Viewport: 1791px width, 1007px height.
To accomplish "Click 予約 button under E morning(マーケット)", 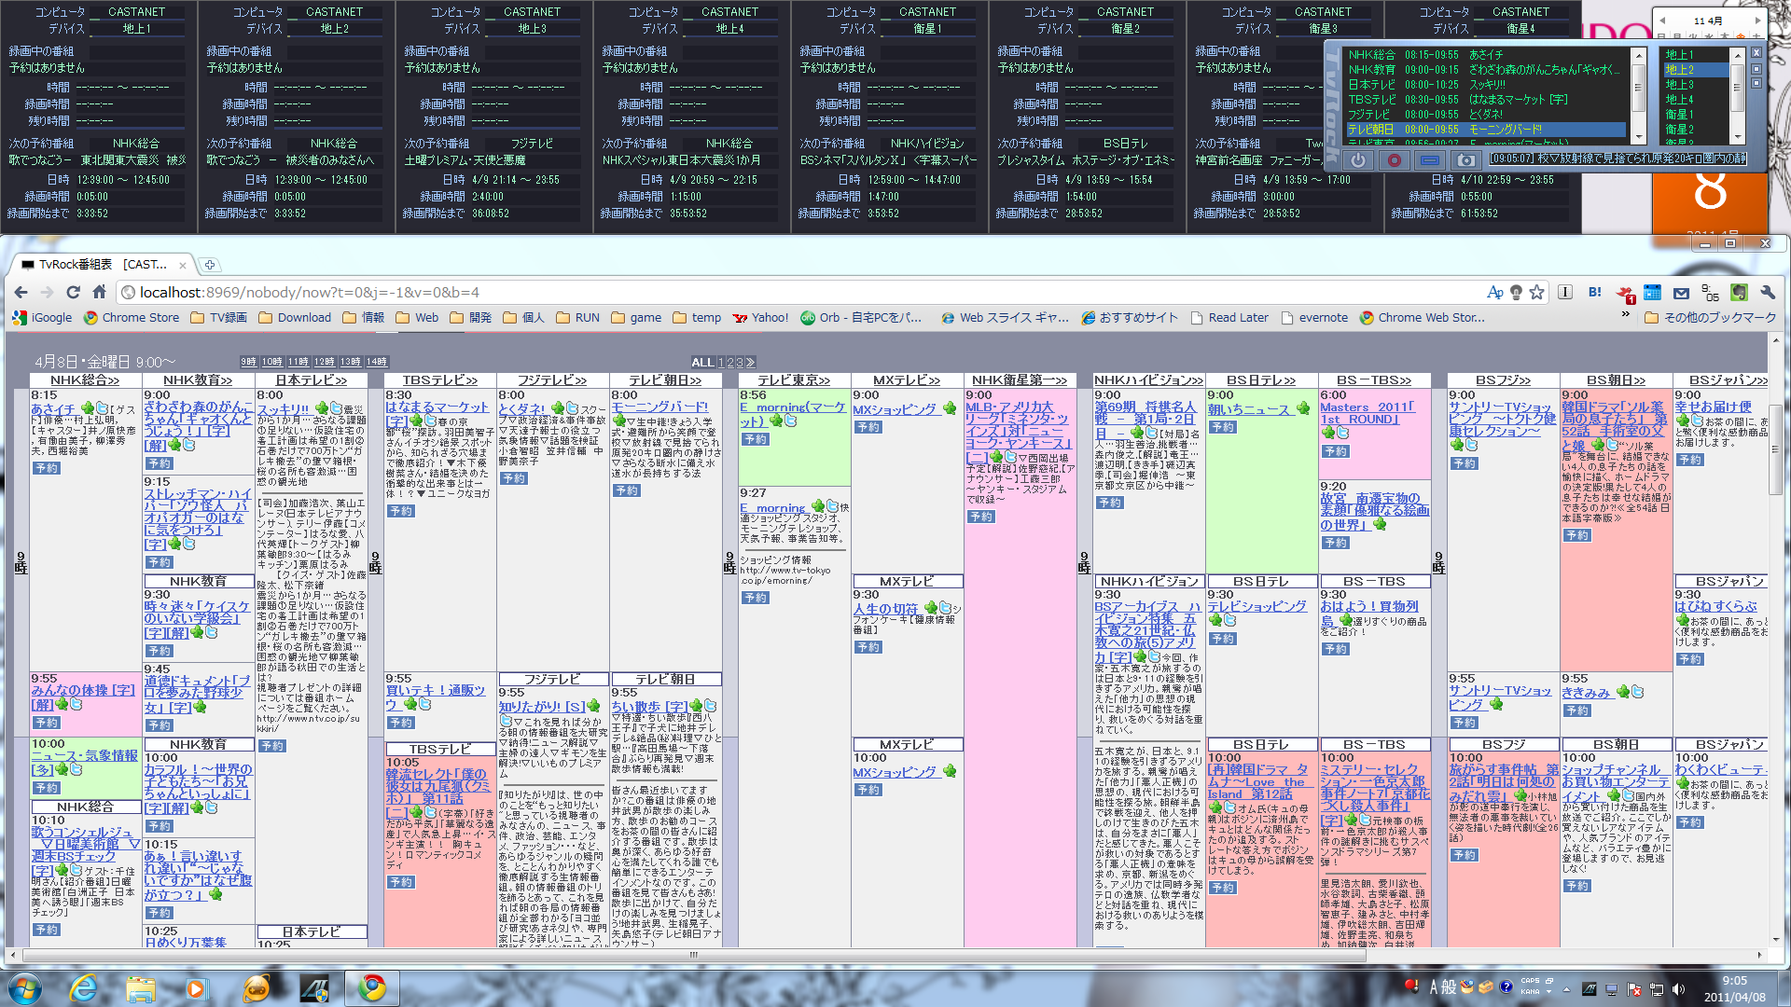I will click(756, 439).
